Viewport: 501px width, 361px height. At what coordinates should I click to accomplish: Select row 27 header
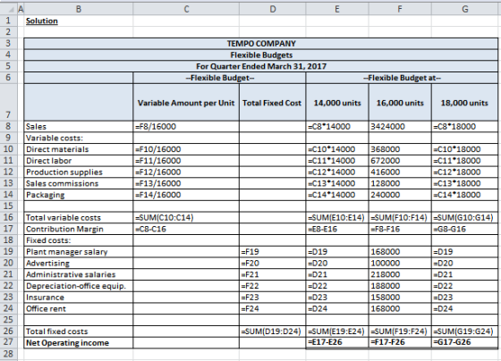pyautogui.click(x=8, y=342)
